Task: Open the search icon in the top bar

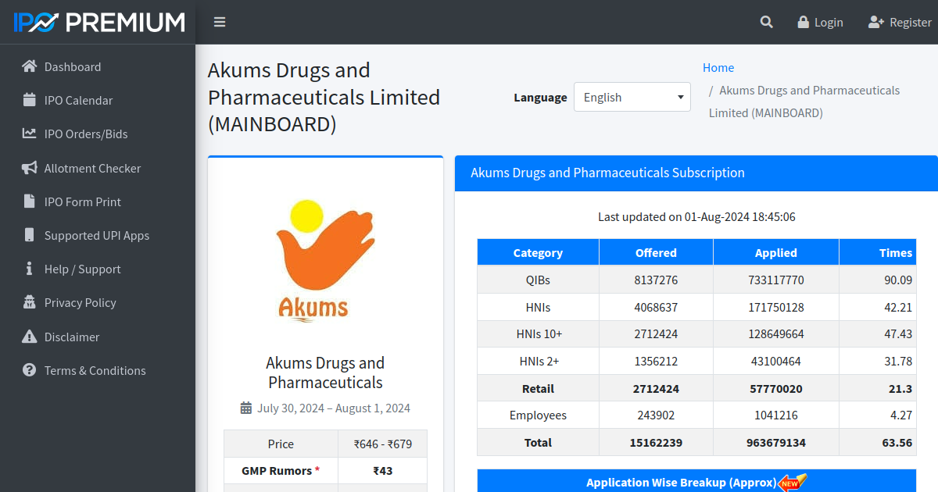Action: [x=766, y=22]
